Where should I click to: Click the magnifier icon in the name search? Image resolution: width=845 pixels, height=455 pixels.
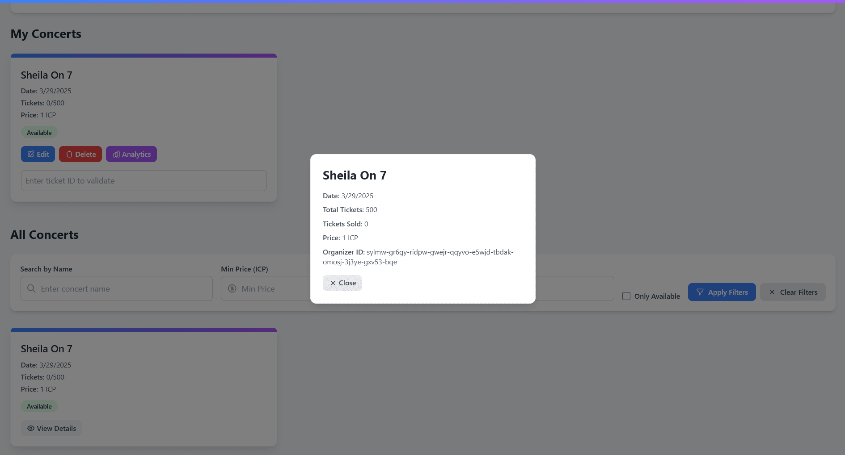(x=31, y=288)
